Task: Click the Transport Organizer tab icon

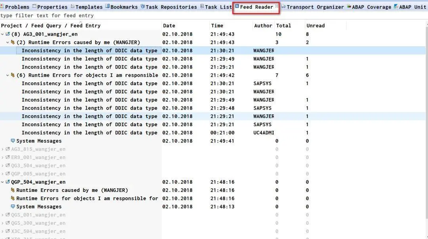Action: 284,6
